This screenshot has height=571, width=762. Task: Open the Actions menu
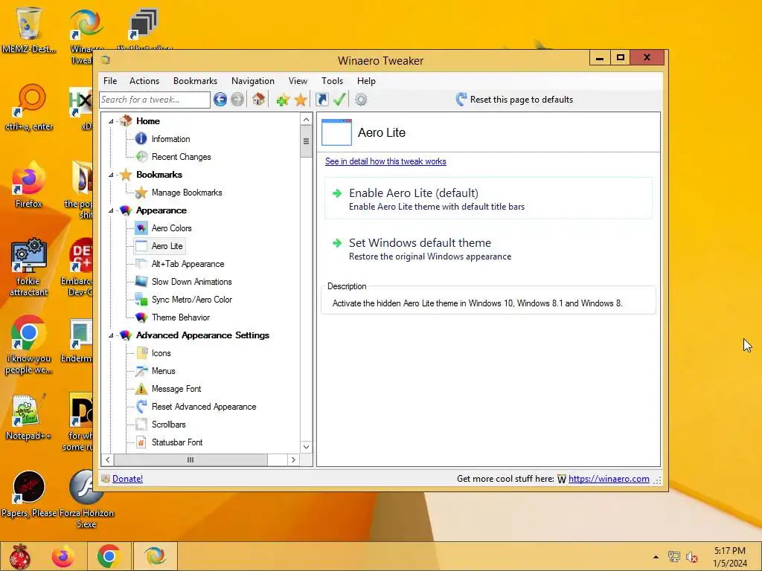pyautogui.click(x=144, y=81)
